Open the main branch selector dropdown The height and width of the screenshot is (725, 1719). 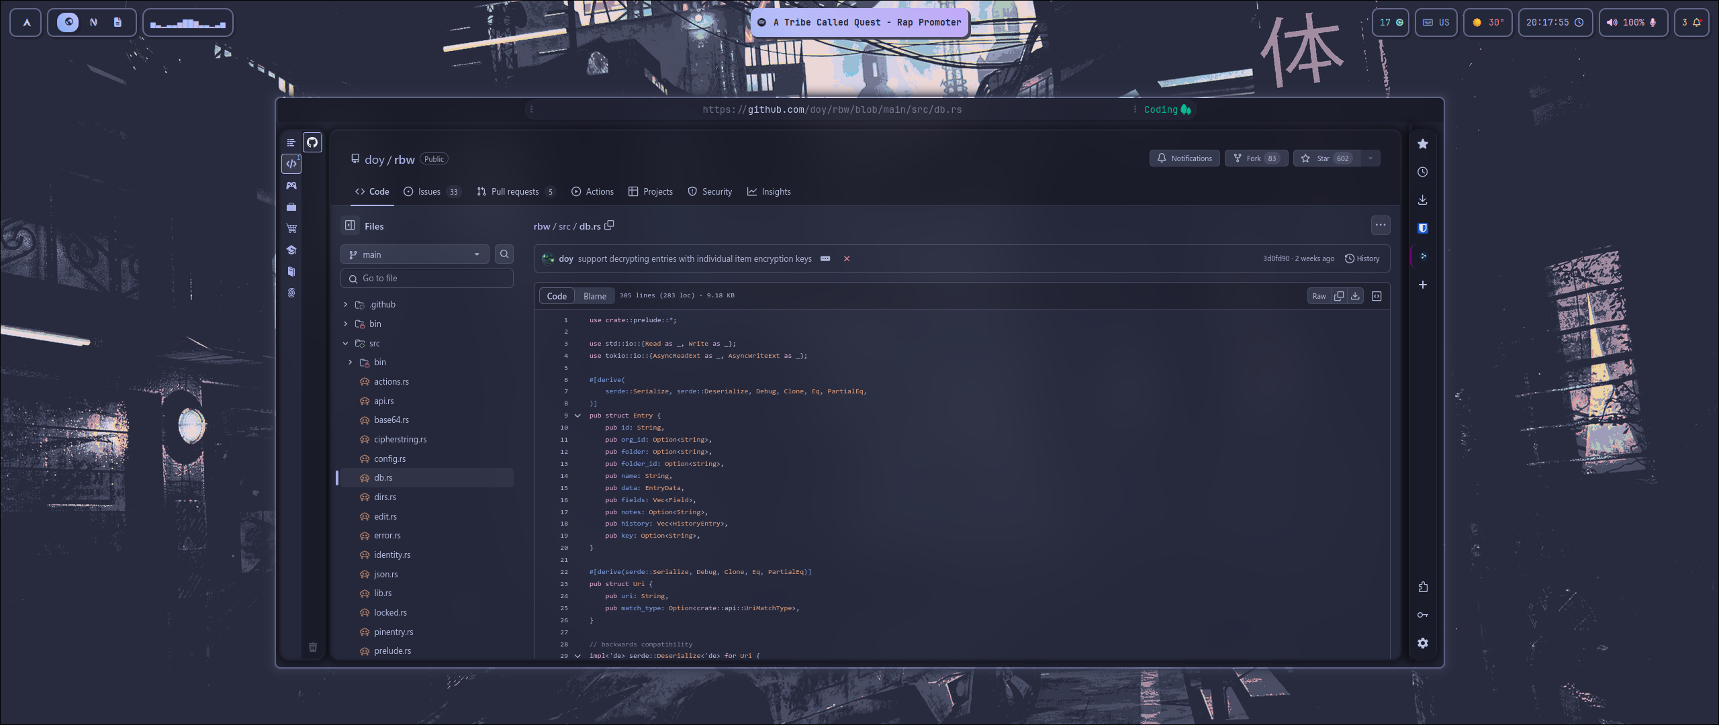(x=414, y=254)
